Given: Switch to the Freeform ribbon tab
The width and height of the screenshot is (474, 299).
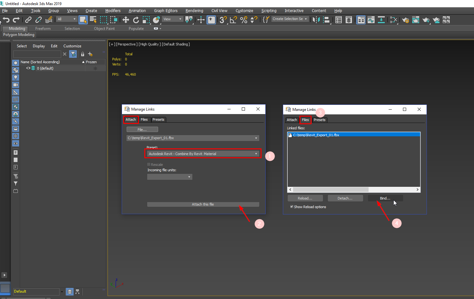Looking at the screenshot, I should coord(43,29).
